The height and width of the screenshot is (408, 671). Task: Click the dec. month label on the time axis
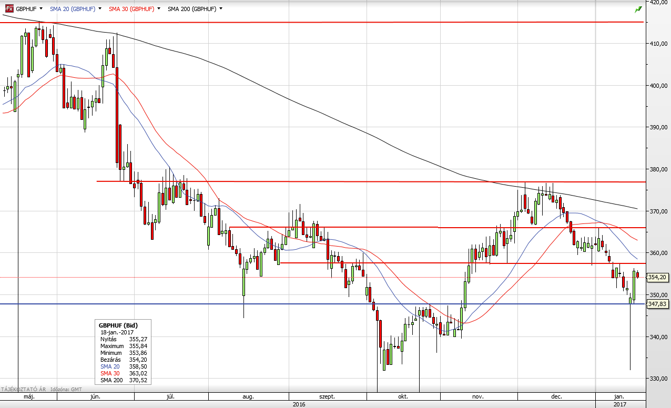click(x=556, y=396)
